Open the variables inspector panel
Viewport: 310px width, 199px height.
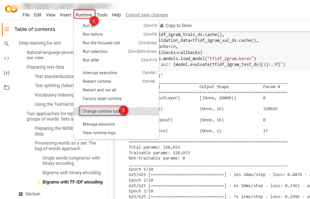tap(7, 73)
